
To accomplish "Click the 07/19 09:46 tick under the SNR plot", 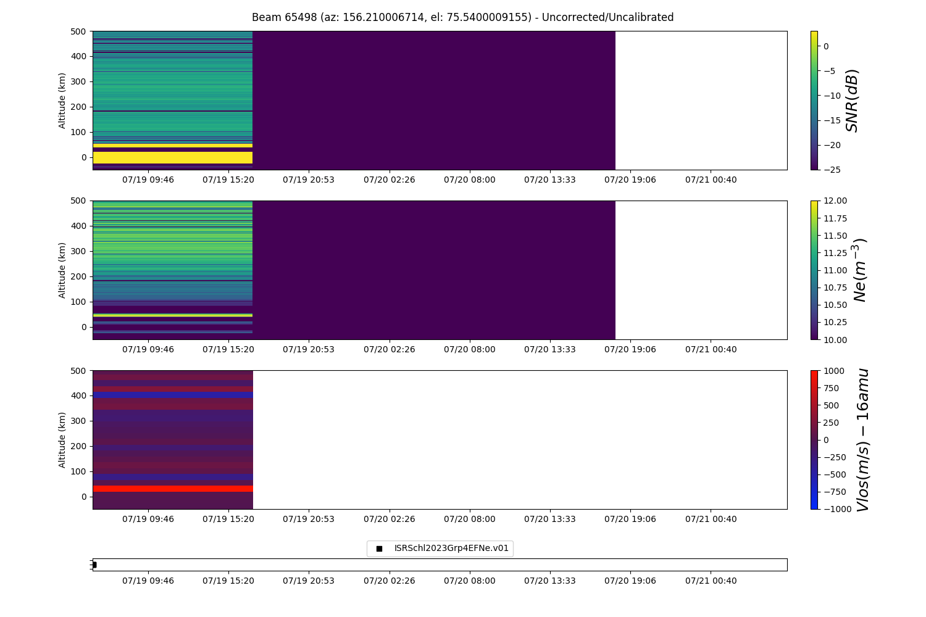I will pyautogui.click(x=148, y=180).
